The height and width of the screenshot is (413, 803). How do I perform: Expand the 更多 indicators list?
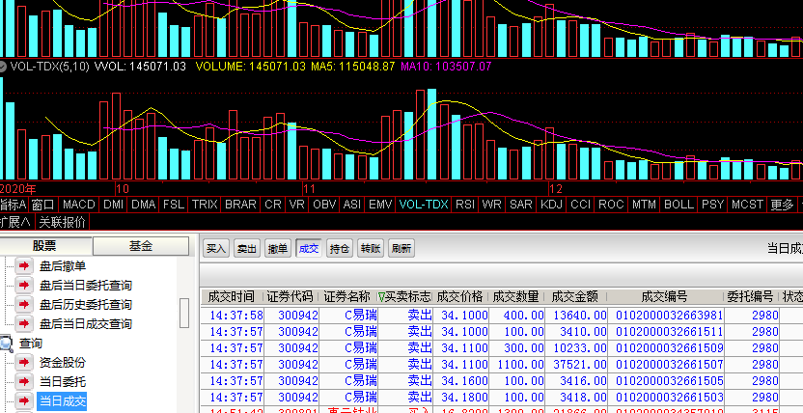coord(782,205)
